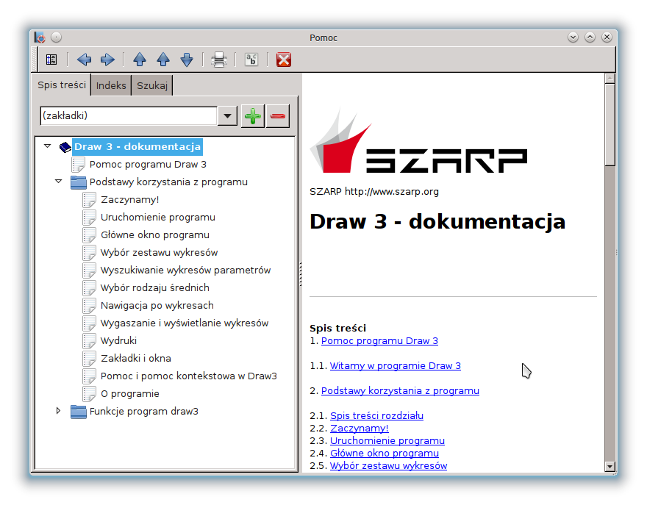Screen dimensions: 647x505
Task: Click the red X toolbar icon
Action: click(x=284, y=60)
